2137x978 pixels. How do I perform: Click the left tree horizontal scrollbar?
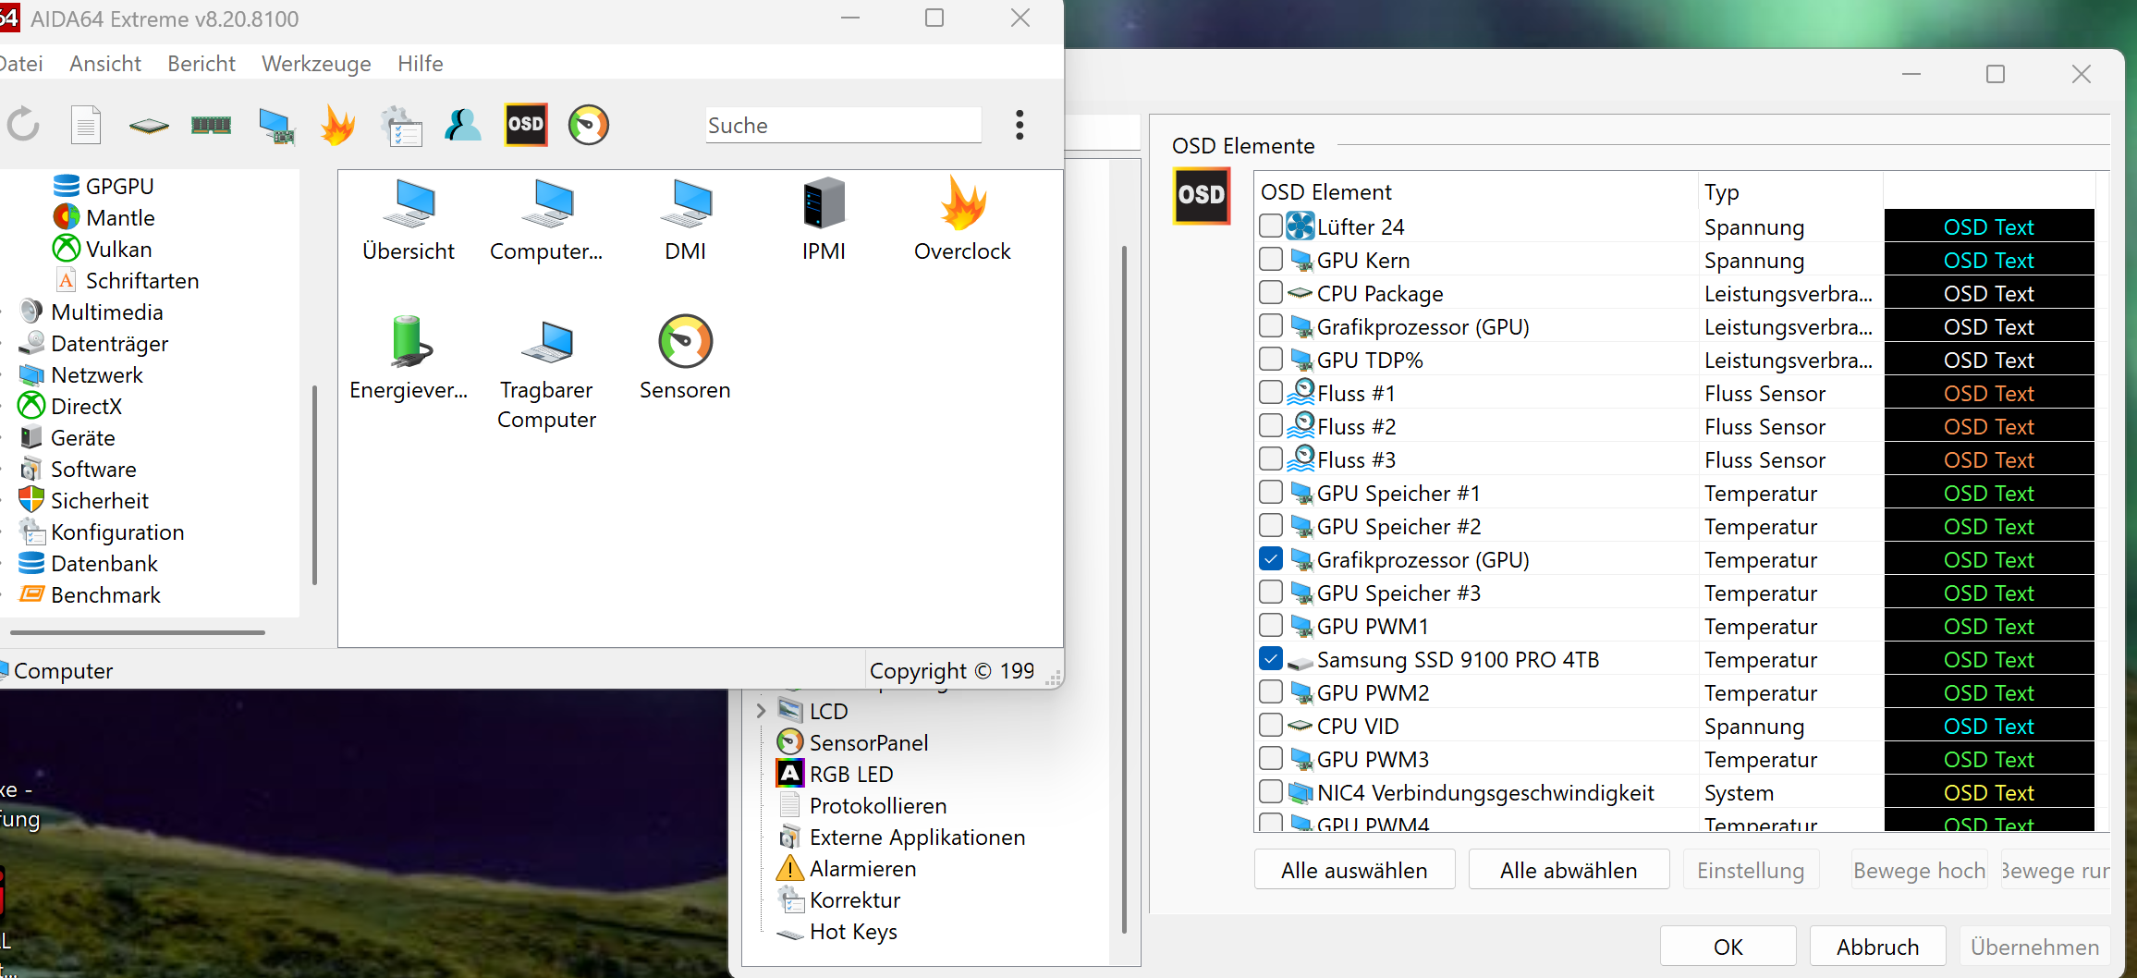(x=138, y=632)
